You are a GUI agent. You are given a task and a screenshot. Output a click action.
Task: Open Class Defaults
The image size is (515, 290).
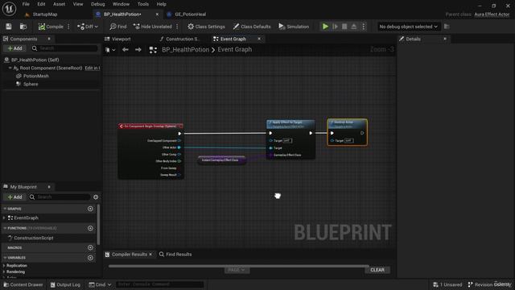(x=252, y=27)
